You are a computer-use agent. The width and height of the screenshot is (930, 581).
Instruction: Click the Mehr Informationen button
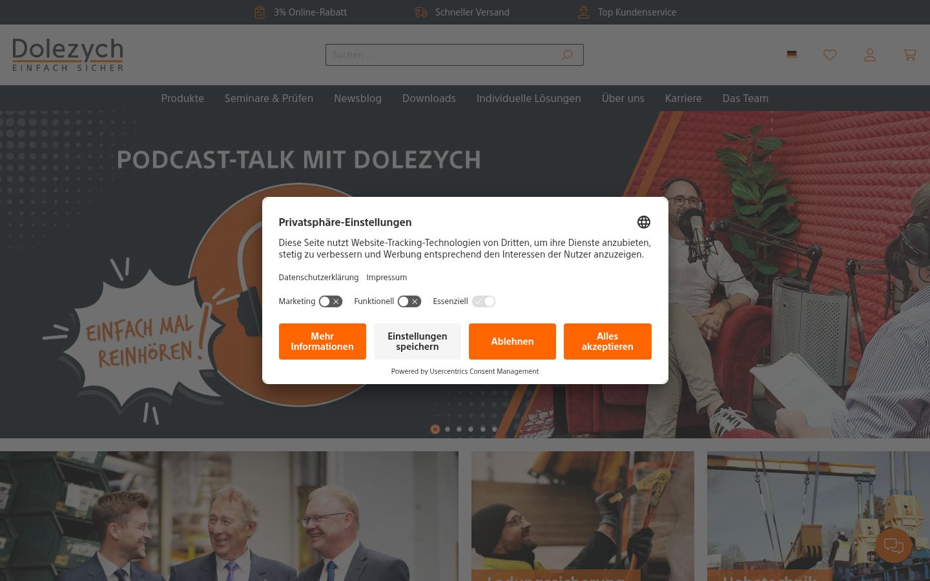pyautogui.click(x=322, y=341)
